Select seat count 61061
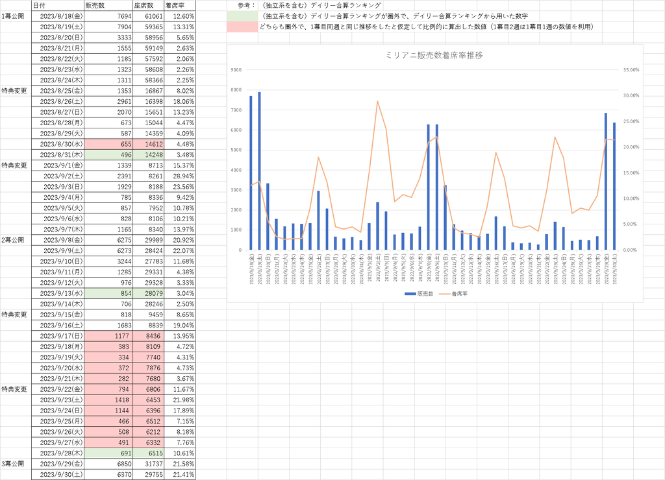Viewport: 665px width, 480px height. pyautogui.click(x=148, y=16)
